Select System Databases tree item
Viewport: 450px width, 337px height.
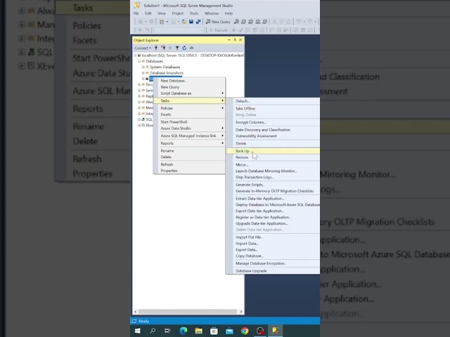pos(165,67)
